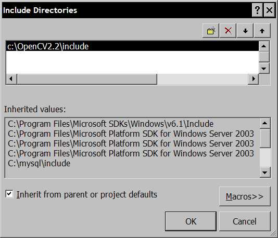Click the horizontal scrollbar thumb in directory list
The height and width of the screenshot is (238, 278).
tap(87, 79)
